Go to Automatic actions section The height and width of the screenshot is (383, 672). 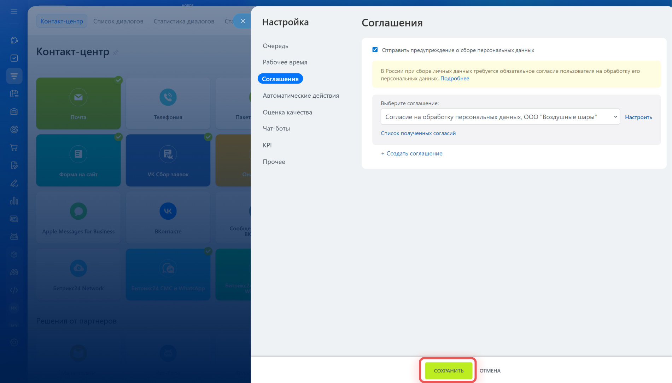coord(300,96)
